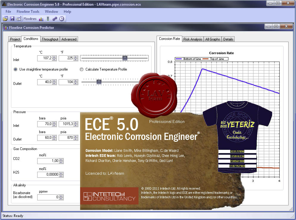Viewport: 296px width, 220px height.
Task: Open the Flowline Tools menu
Action: 28,12
